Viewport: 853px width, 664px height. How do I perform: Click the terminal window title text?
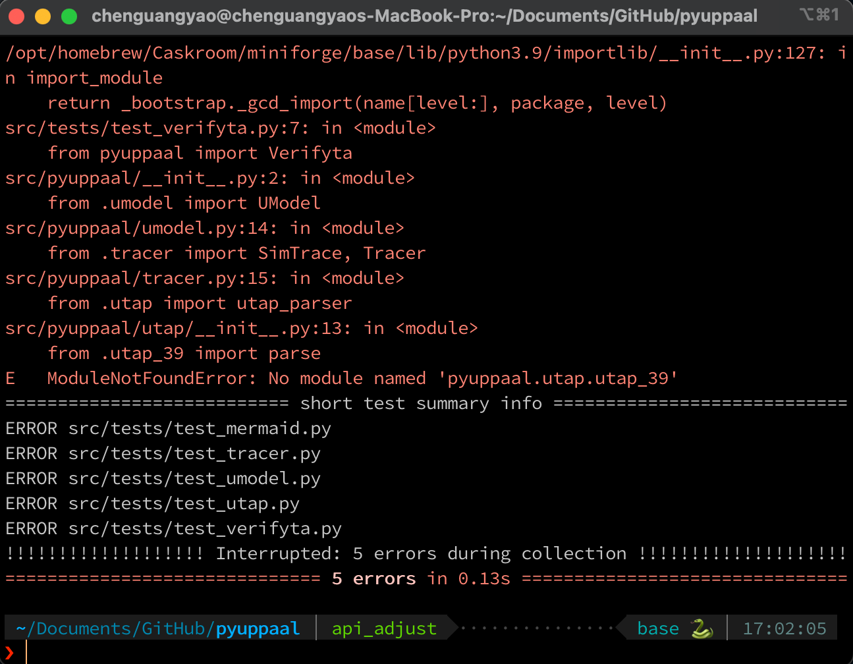point(425,16)
